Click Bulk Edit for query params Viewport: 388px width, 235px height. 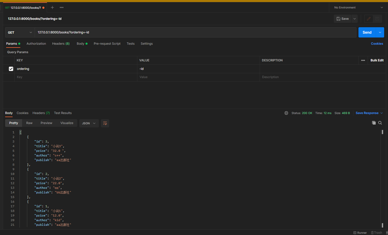click(x=377, y=60)
